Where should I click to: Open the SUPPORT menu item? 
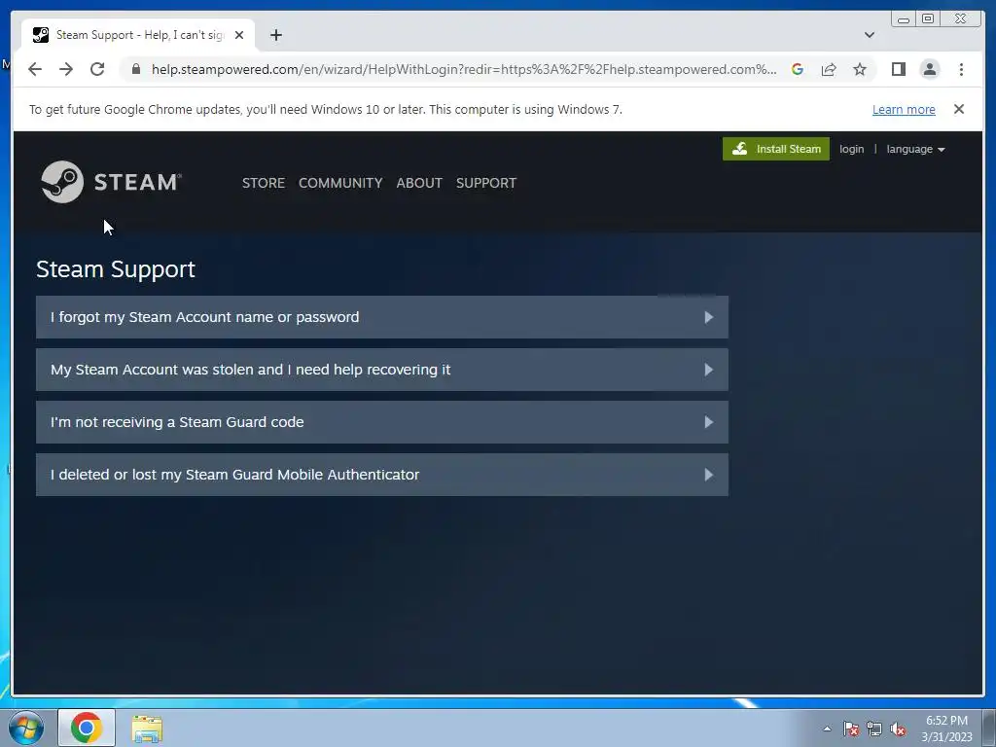pos(486,183)
